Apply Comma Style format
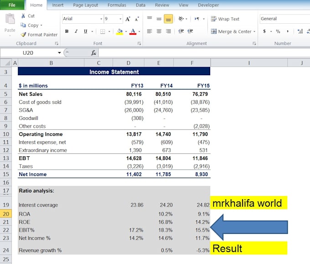 (288, 31)
